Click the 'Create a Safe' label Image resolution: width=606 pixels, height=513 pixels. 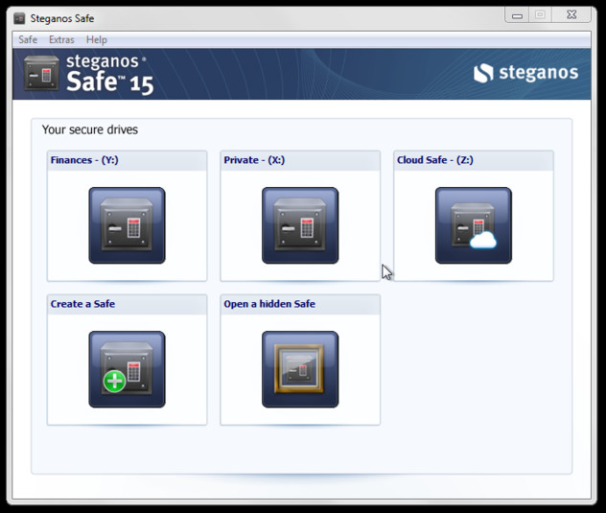82,304
